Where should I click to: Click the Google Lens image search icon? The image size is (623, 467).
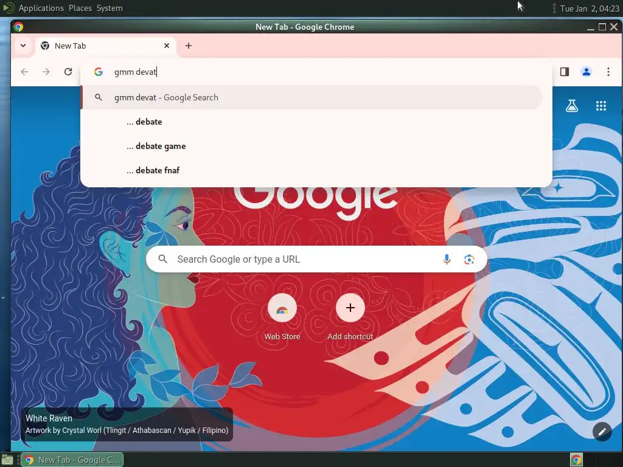point(469,259)
